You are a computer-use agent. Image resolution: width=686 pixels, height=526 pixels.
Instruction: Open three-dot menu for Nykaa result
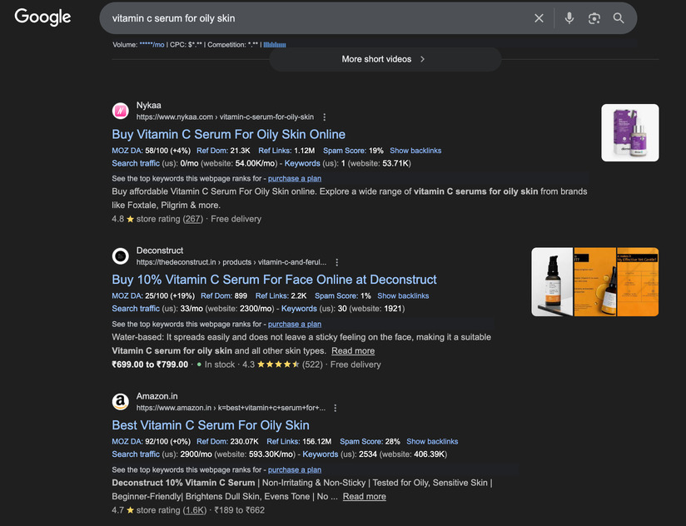click(324, 117)
